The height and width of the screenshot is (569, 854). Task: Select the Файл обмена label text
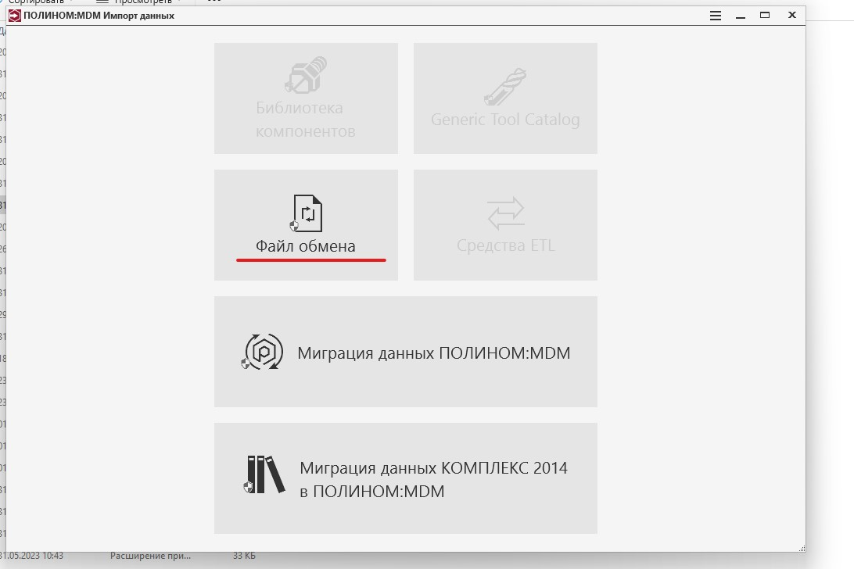306,246
